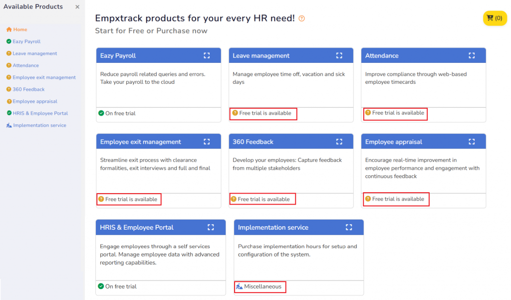This screenshot has width=511, height=300.
Task: Click Free trial is available under Attendance
Action: point(398,113)
